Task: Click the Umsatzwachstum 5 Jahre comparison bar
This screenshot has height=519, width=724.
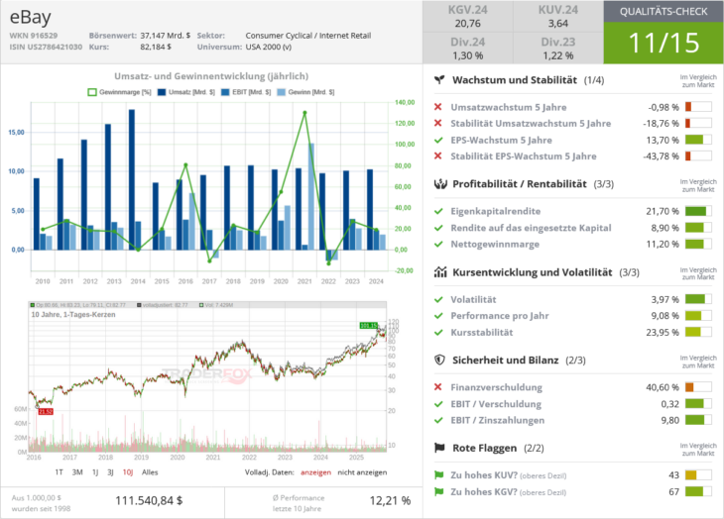Action: (699, 107)
